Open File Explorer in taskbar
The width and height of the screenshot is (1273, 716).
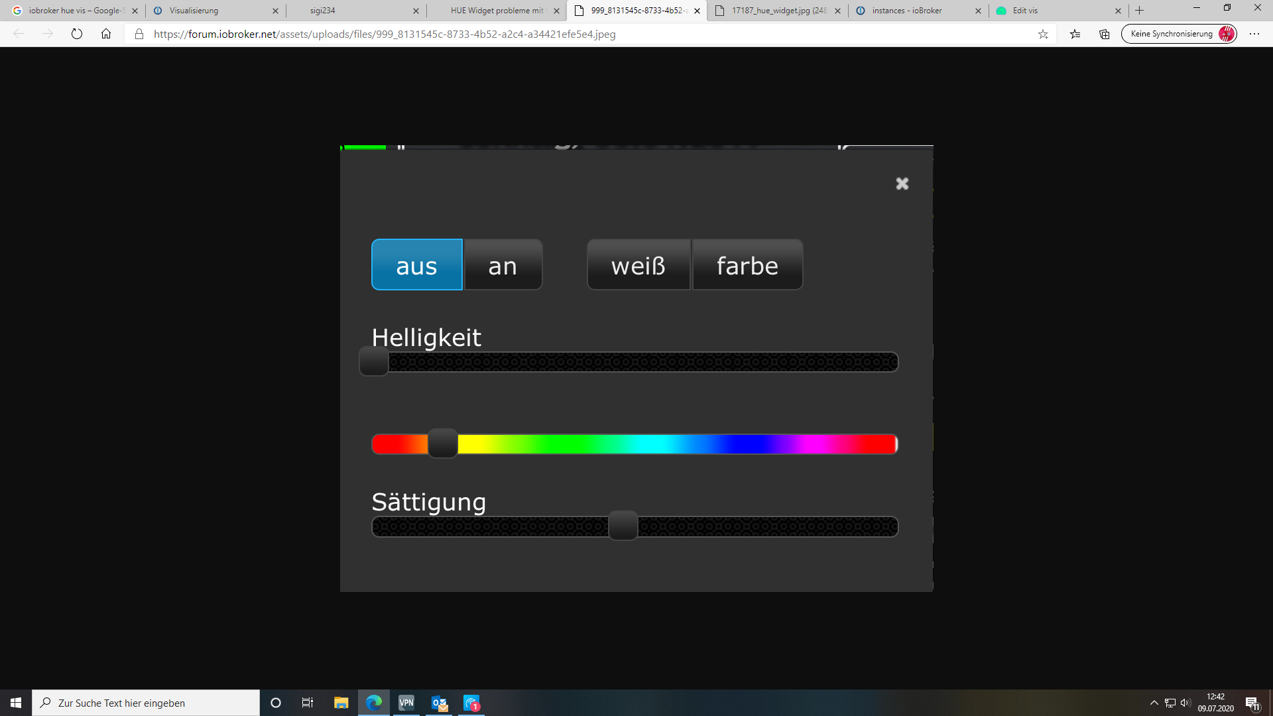(341, 703)
